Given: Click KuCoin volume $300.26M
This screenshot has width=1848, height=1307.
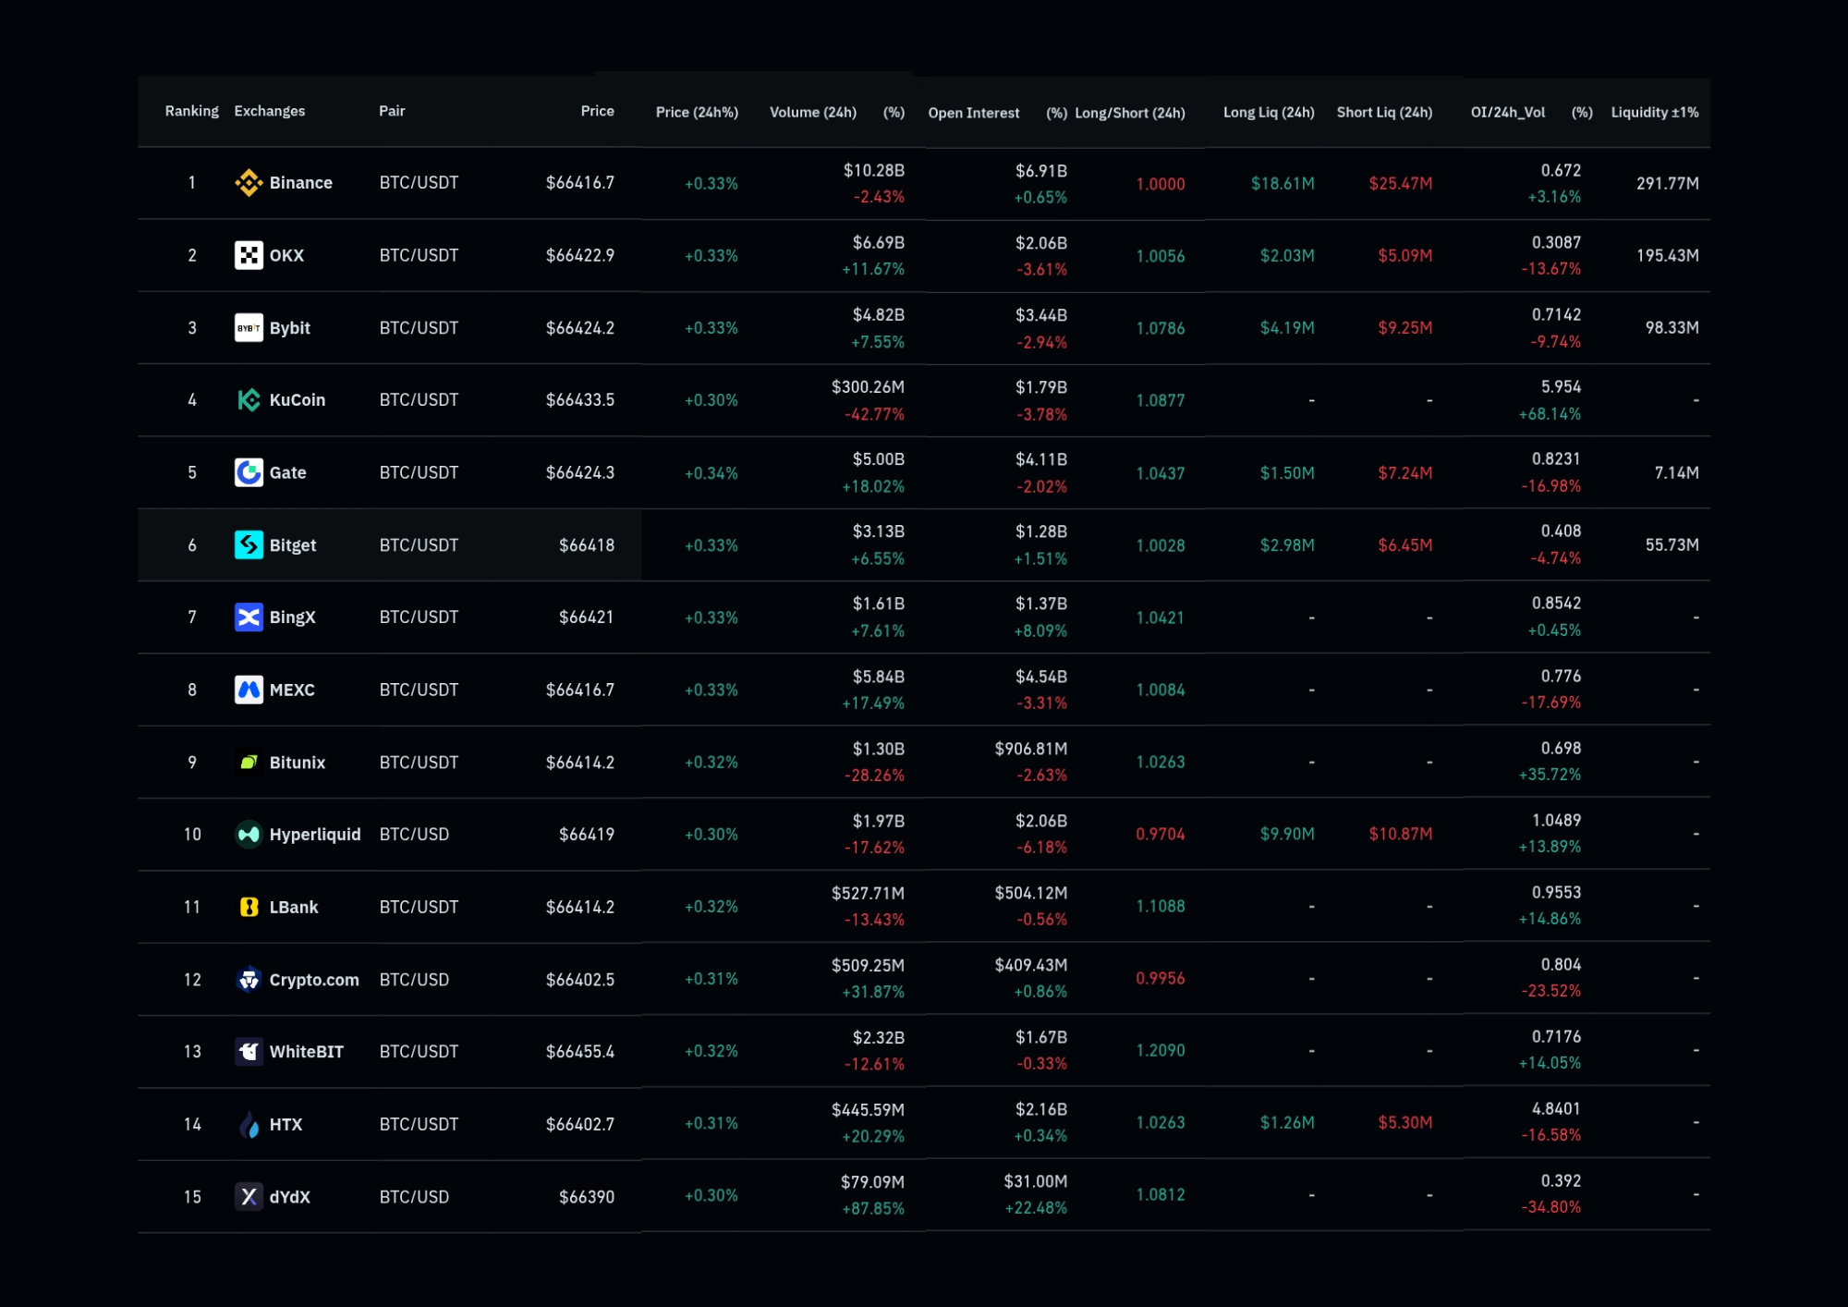Looking at the screenshot, I should 868,387.
